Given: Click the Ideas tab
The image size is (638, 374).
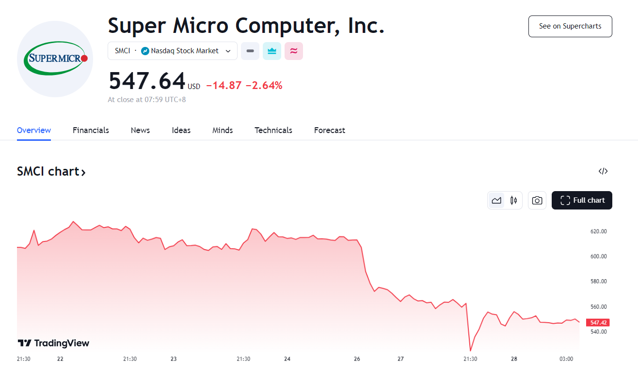Looking at the screenshot, I should point(181,130).
